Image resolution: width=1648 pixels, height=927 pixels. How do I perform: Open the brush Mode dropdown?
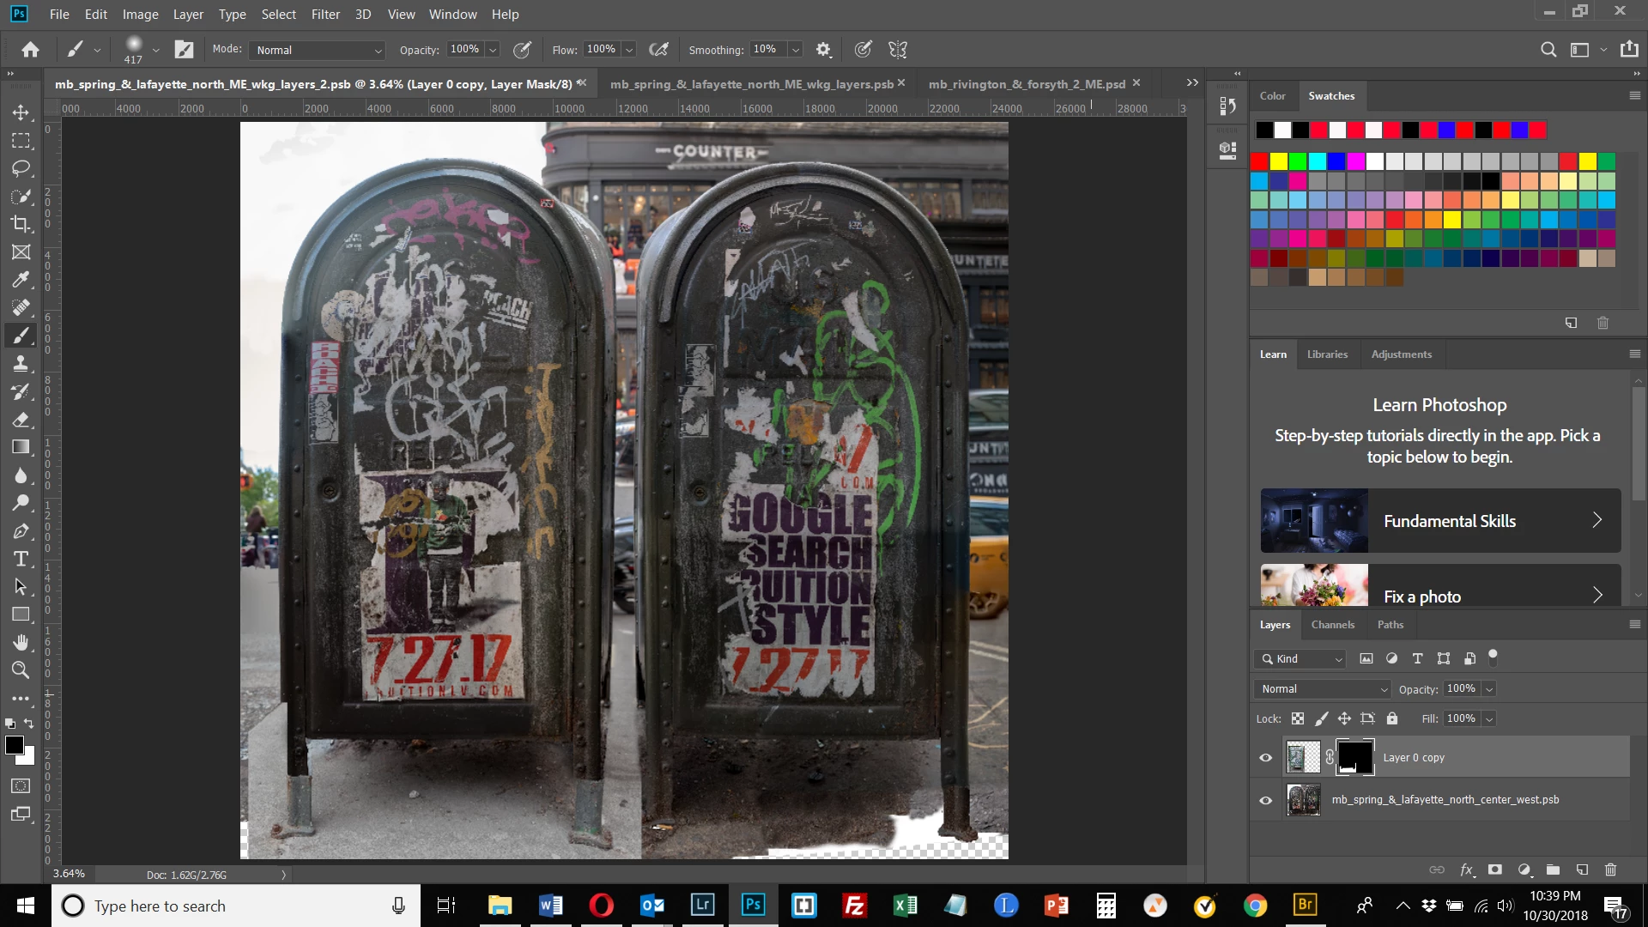[318, 50]
